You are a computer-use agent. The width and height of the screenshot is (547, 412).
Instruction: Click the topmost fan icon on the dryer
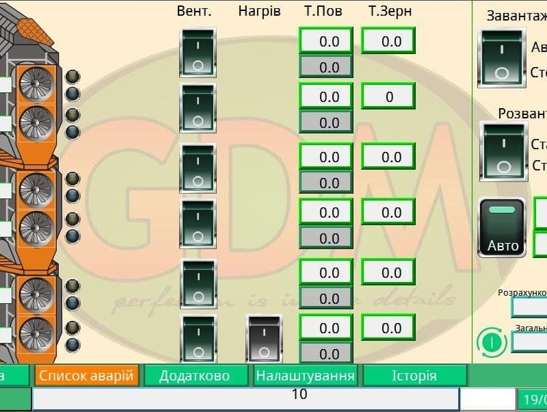(x=36, y=83)
